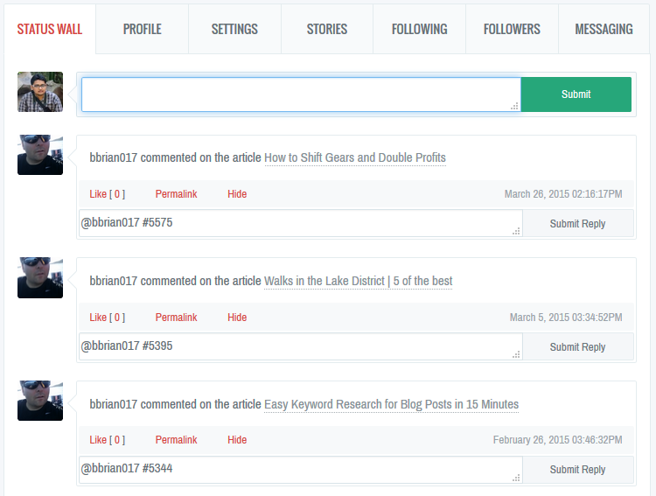This screenshot has height=496, width=656.
Task: Open the Messaging tab
Action: click(x=604, y=29)
